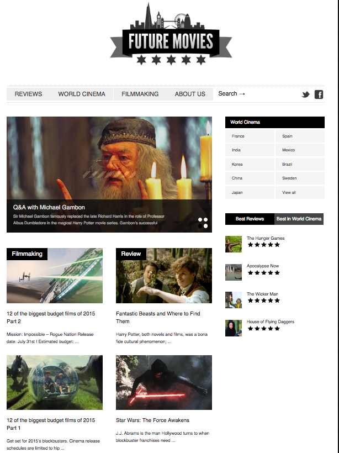The height and width of the screenshot is (453, 339).
Task: Open 12 biggest budget films Part 2 title
Action: 51,317
